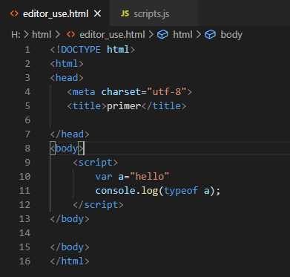Click line number 1 in the gutter
Screen dimensions: 290x277
(x=27, y=50)
